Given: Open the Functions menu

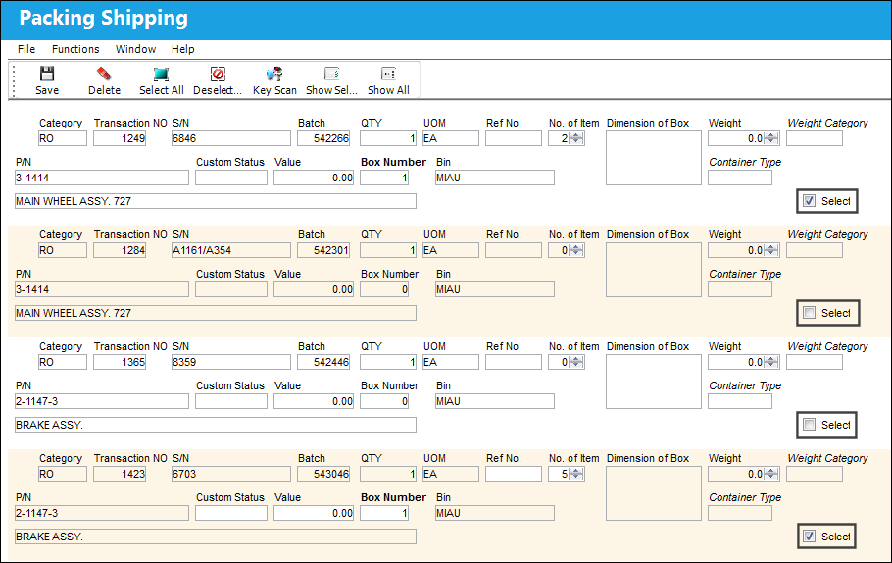Looking at the screenshot, I should (x=75, y=49).
